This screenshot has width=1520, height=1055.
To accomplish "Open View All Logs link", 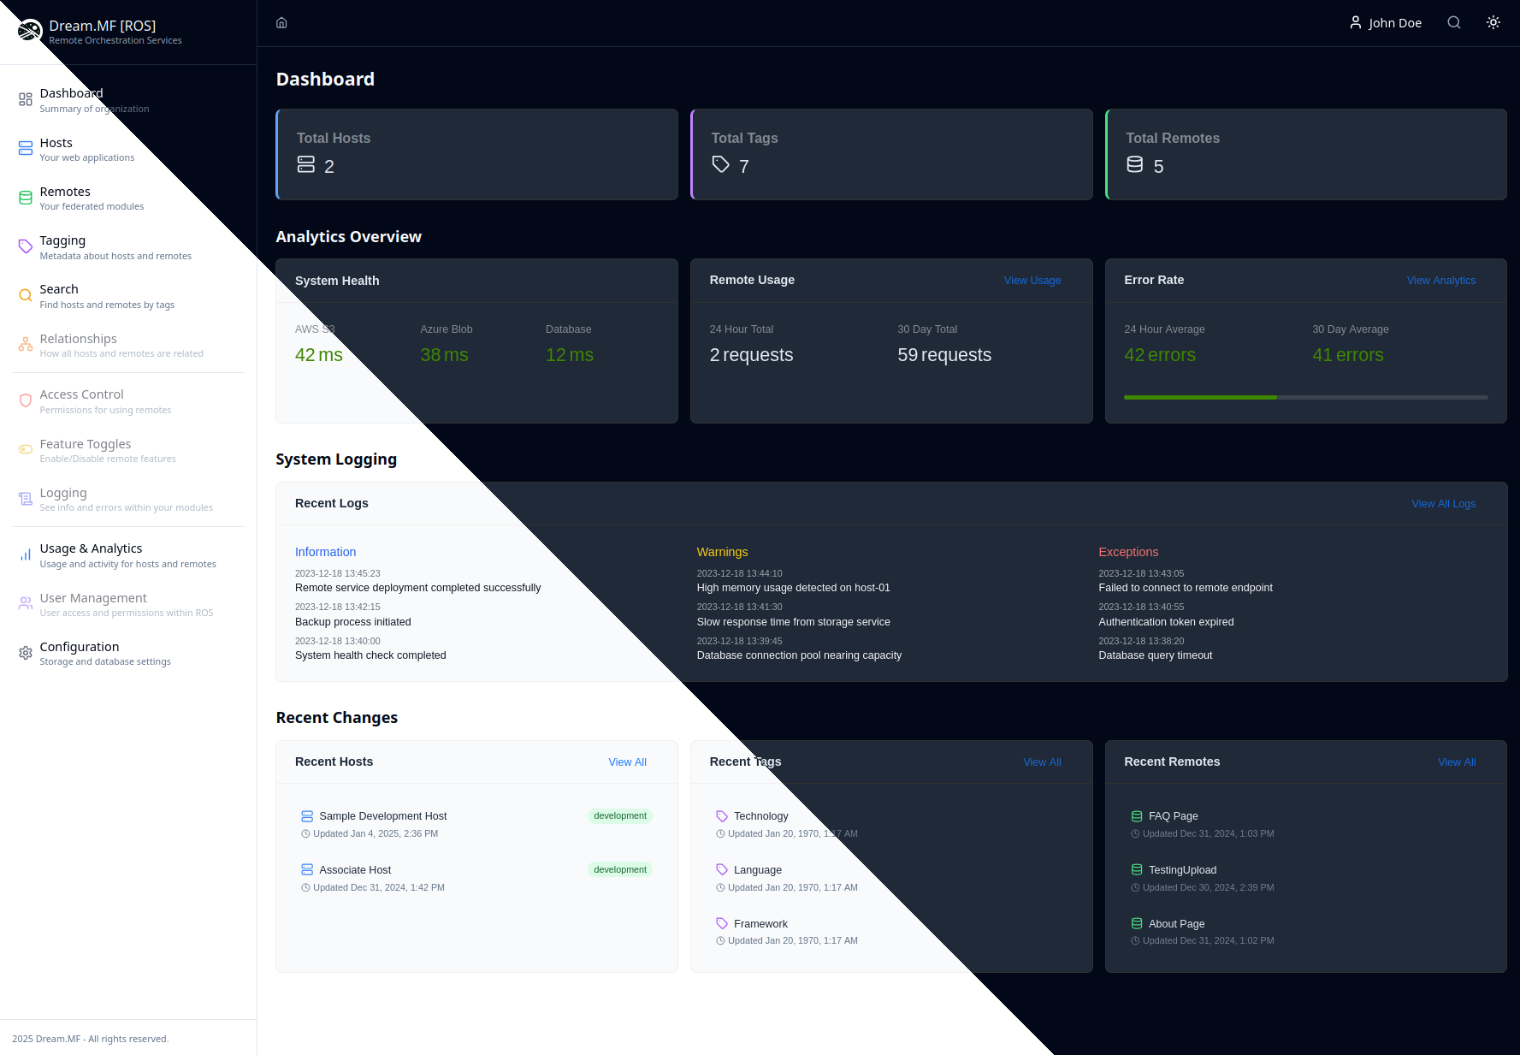I will [1442, 504].
